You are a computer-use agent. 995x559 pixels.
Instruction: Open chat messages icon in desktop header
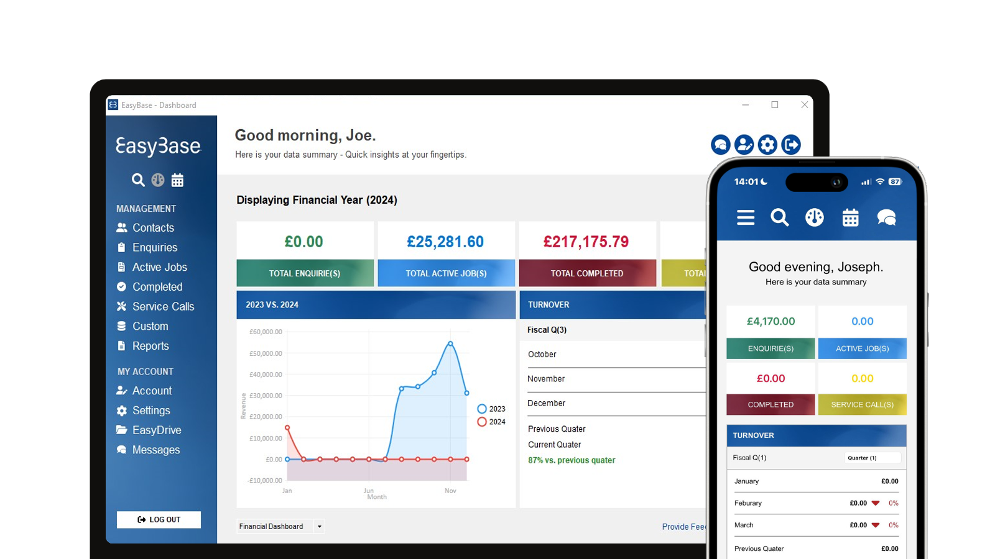click(x=721, y=145)
